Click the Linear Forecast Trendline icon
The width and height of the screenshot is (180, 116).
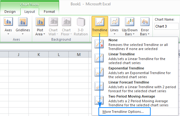[99, 86]
